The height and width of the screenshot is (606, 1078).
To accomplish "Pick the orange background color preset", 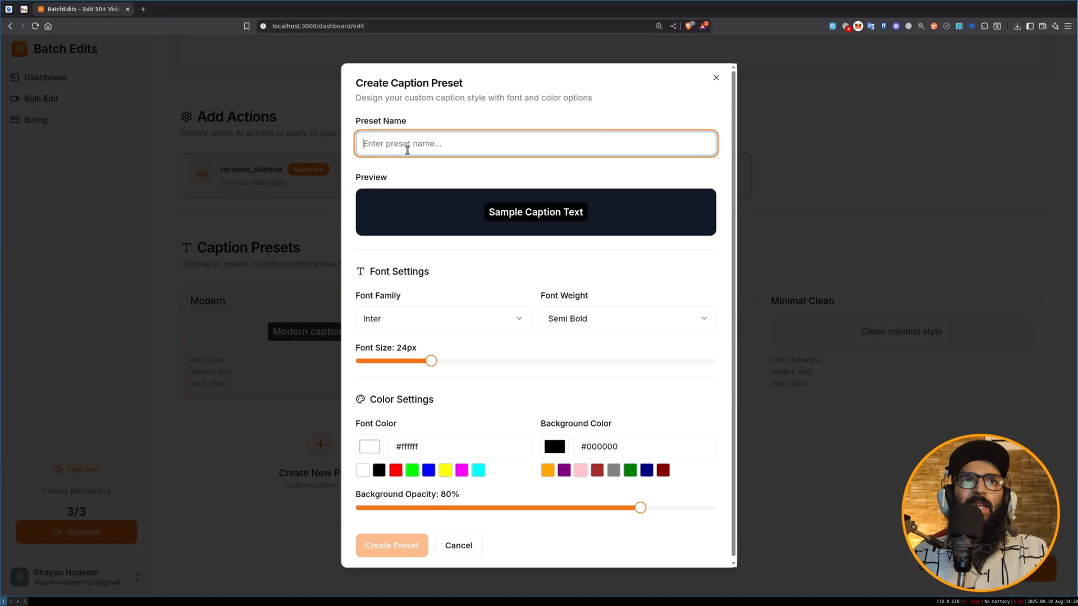I will click(547, 470).
